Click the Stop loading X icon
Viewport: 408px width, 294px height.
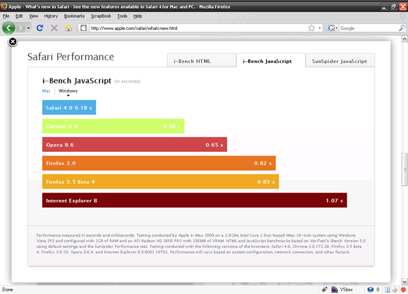pos(54,28)
